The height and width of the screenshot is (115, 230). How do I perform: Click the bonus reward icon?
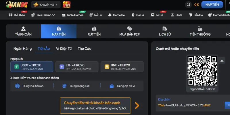click(x=200, y=28)
